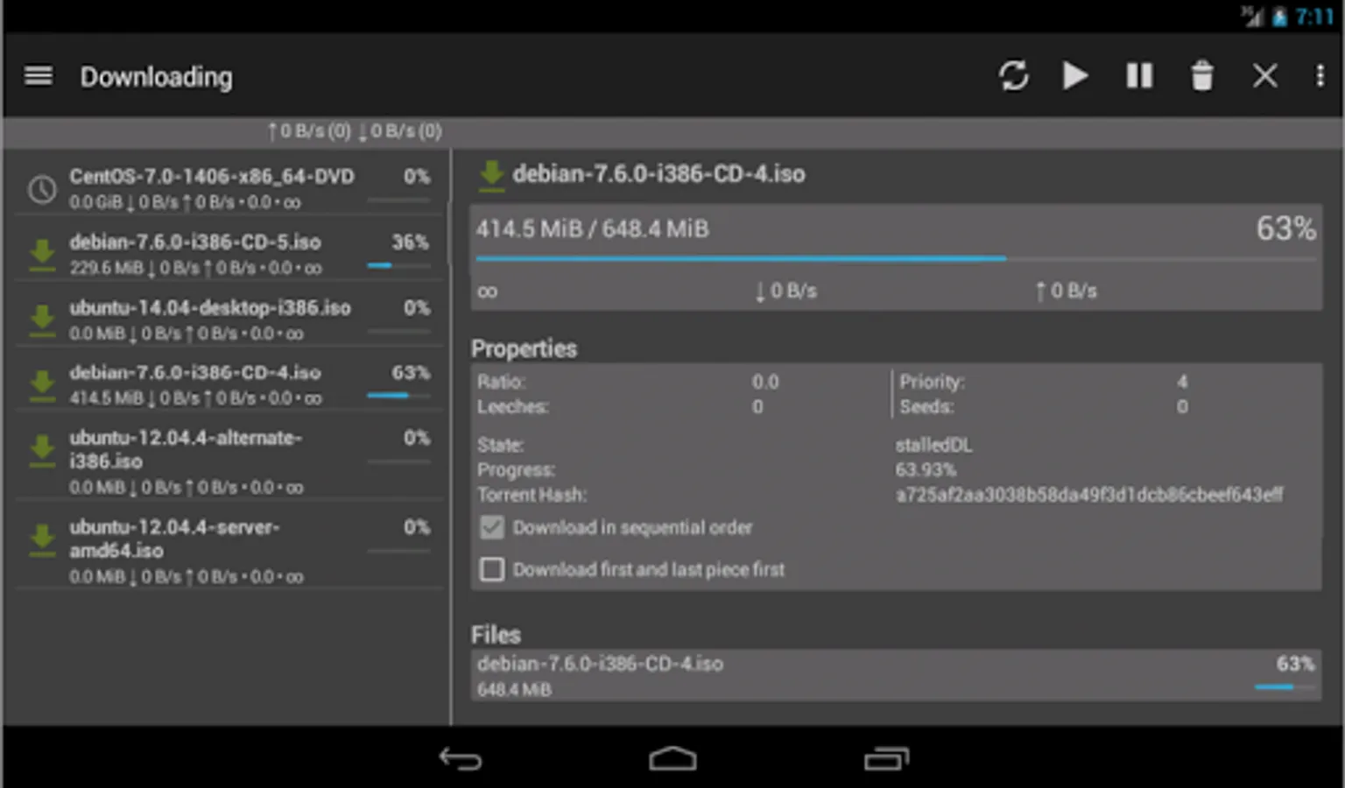Enable Download first and last piece first
The image size is (1345, 788).
(x=492, y=570)
